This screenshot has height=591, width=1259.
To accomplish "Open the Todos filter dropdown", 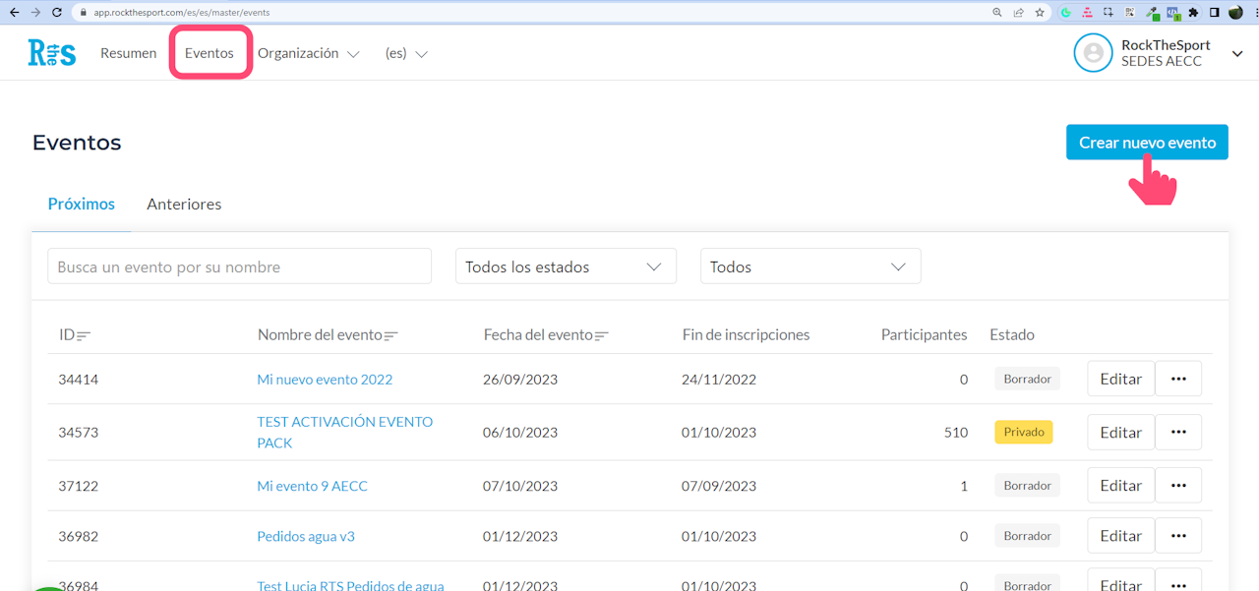I will (x=810, y=266).
